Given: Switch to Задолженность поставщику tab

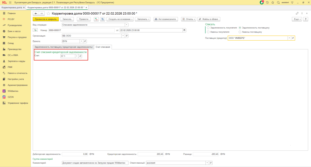Looking at the screenshot, I should click(63, 47).
